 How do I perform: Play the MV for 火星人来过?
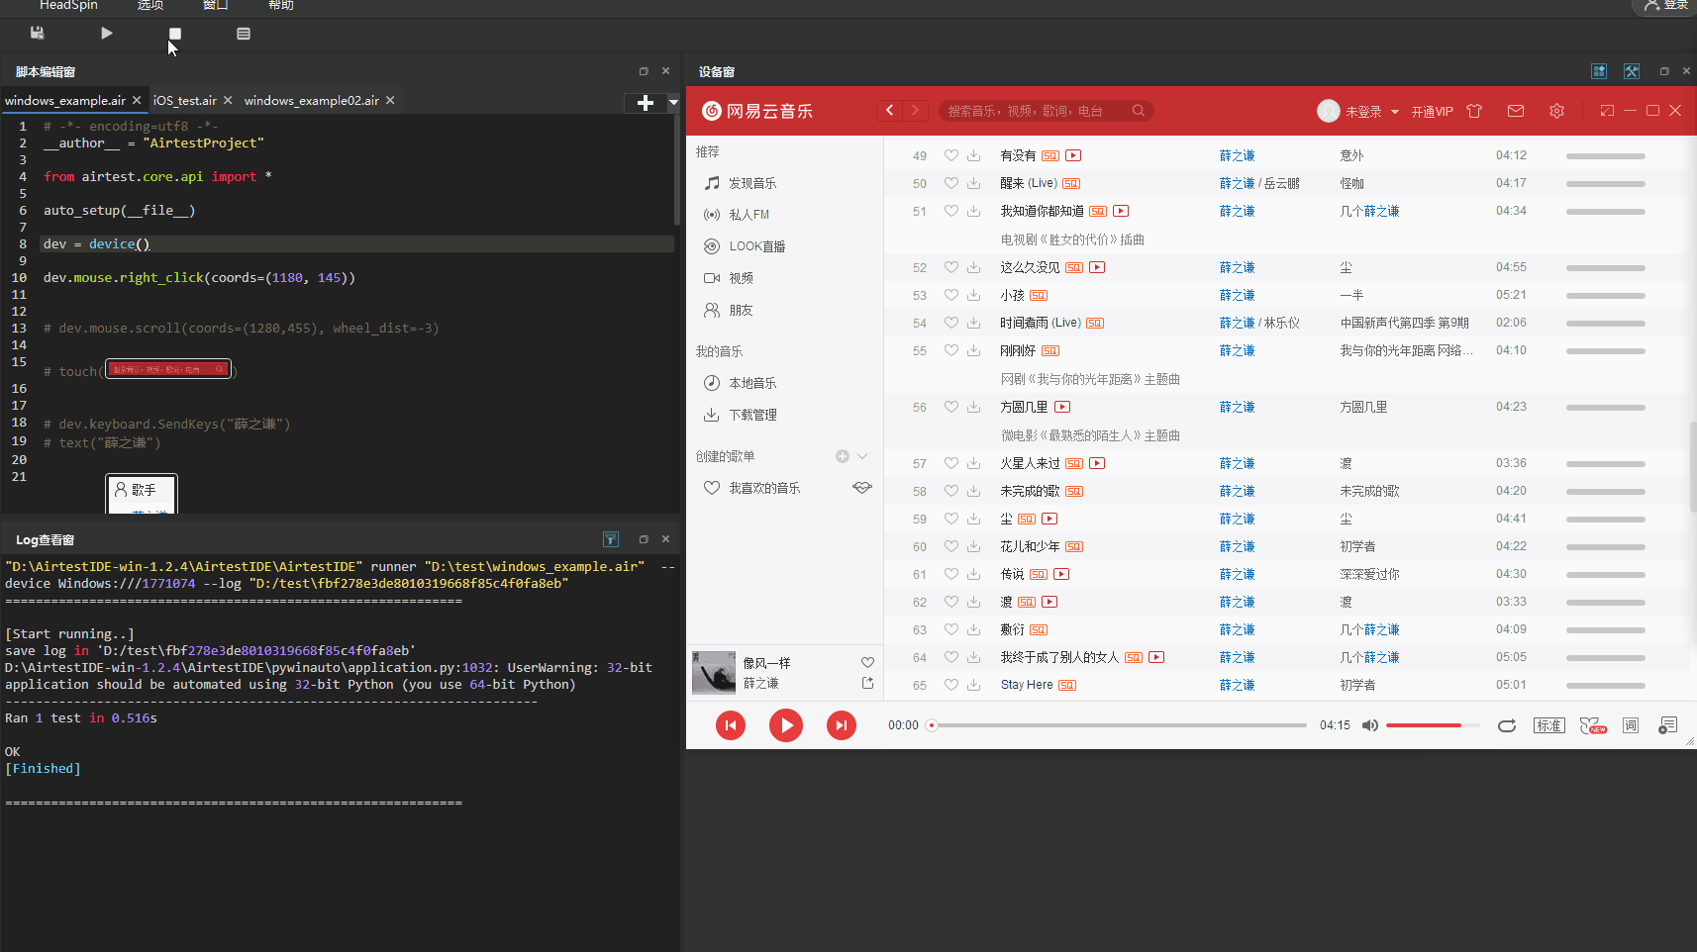(x=1097, y=463)
